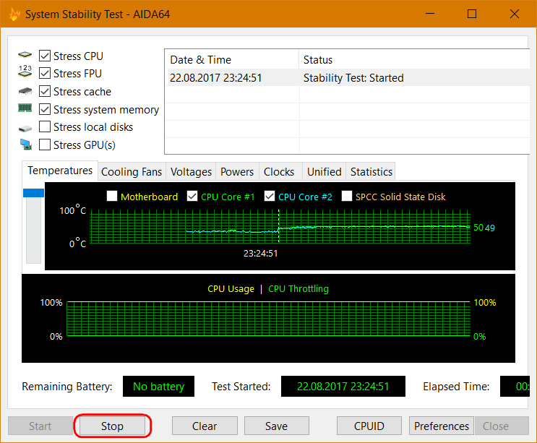Enable the Stress local disks checkbox

click(x=45, y=126)
